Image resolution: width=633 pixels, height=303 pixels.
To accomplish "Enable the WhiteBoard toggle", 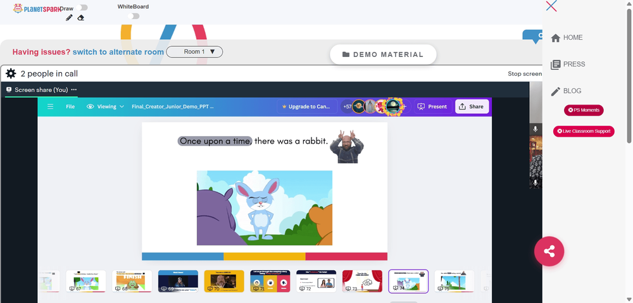I will pyautogui.click(x=134, y=16).
